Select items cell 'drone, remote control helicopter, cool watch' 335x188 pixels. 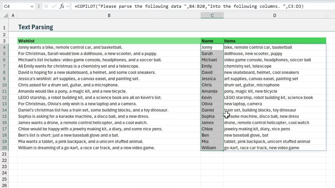tap(275, 123)
